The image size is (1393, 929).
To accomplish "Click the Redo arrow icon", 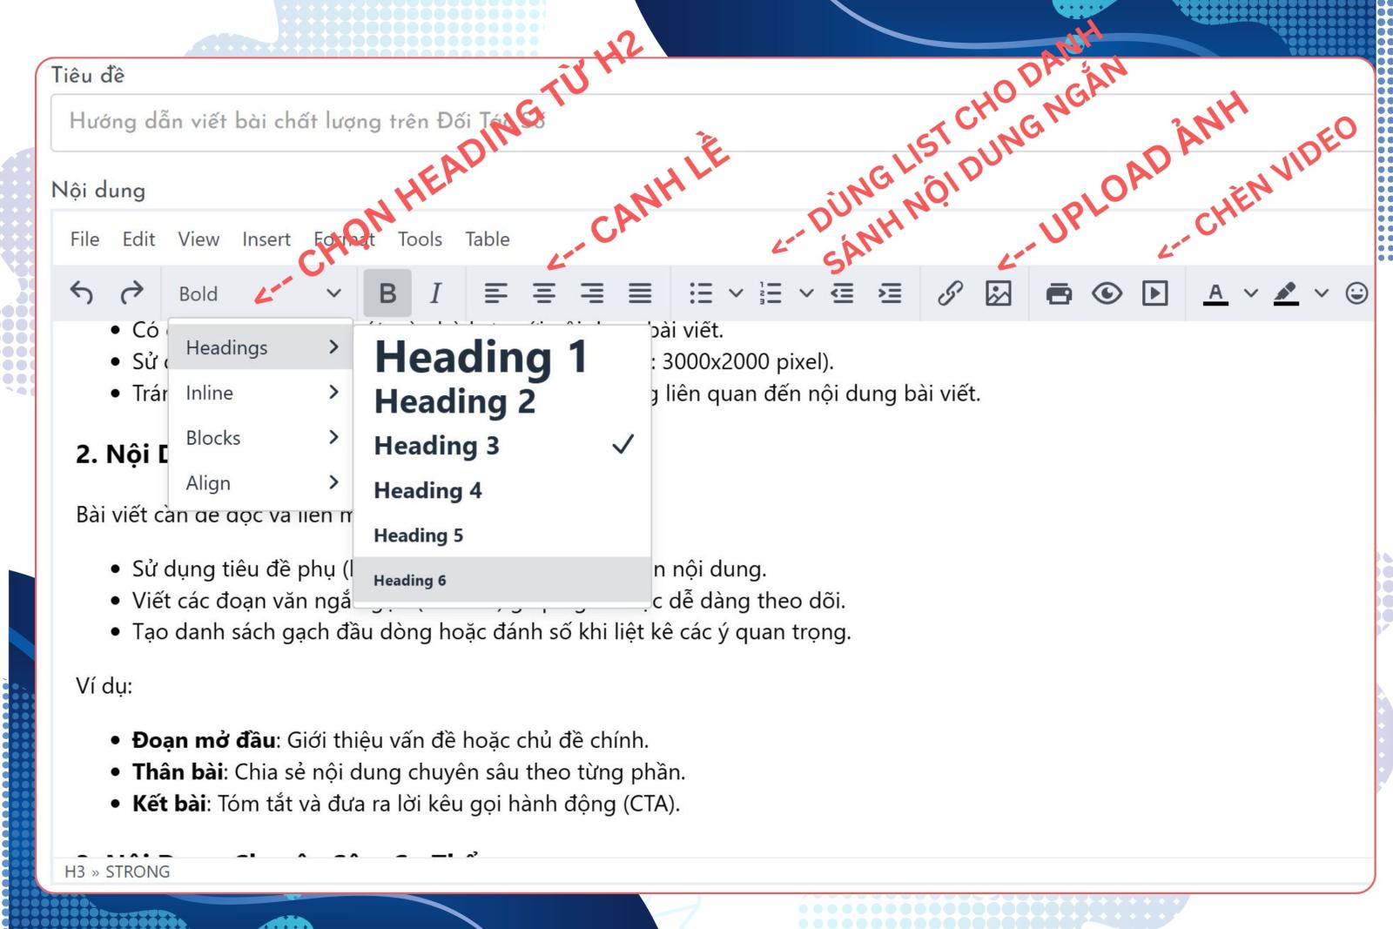I will (x=131, y=293).
